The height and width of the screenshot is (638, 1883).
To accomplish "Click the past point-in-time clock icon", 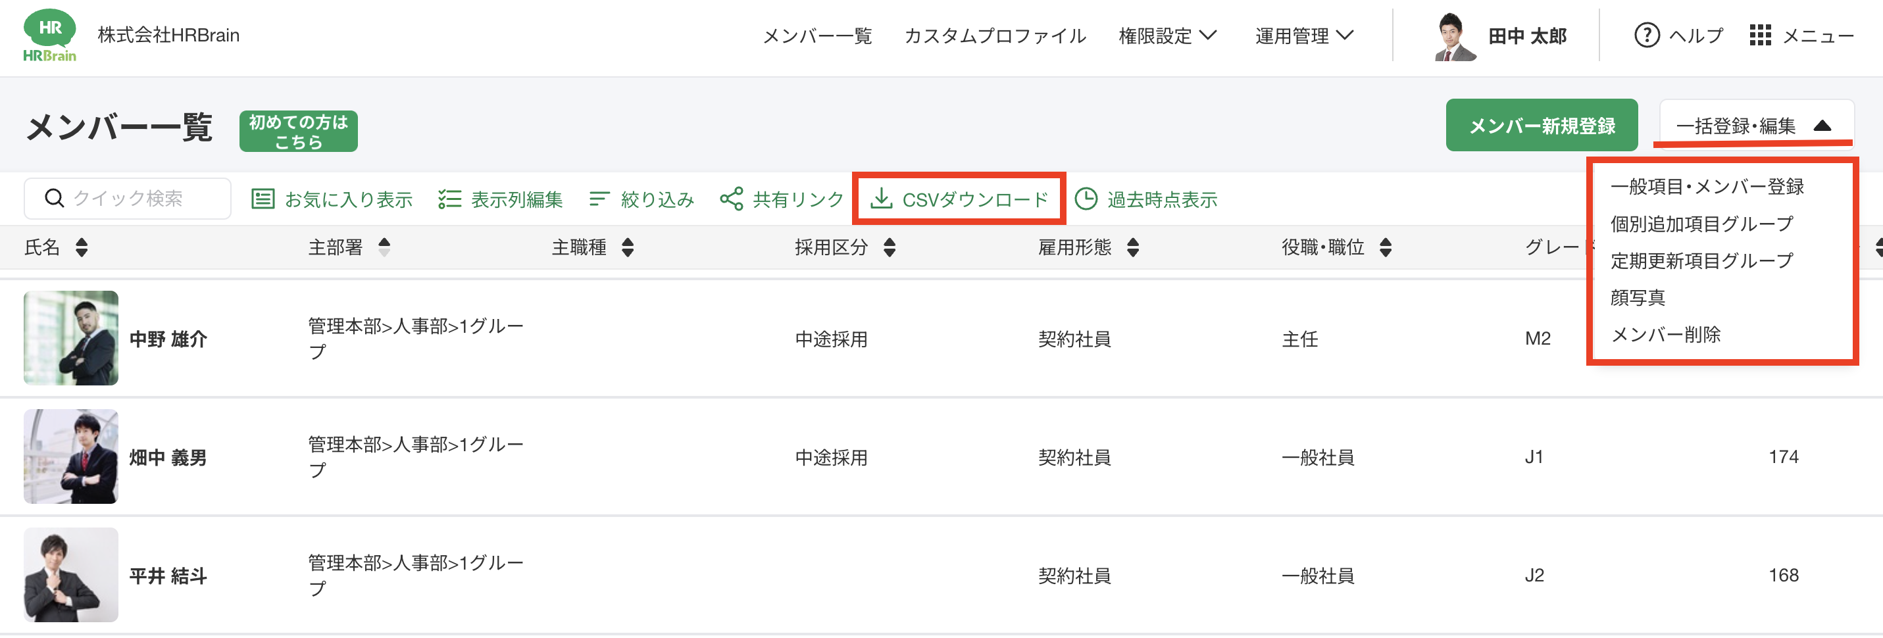I will tap(1086, 199).
